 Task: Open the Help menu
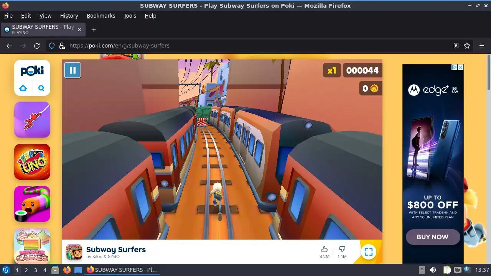[150, 16]
